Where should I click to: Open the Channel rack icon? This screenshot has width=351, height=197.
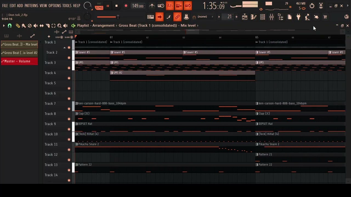[262, 17]
